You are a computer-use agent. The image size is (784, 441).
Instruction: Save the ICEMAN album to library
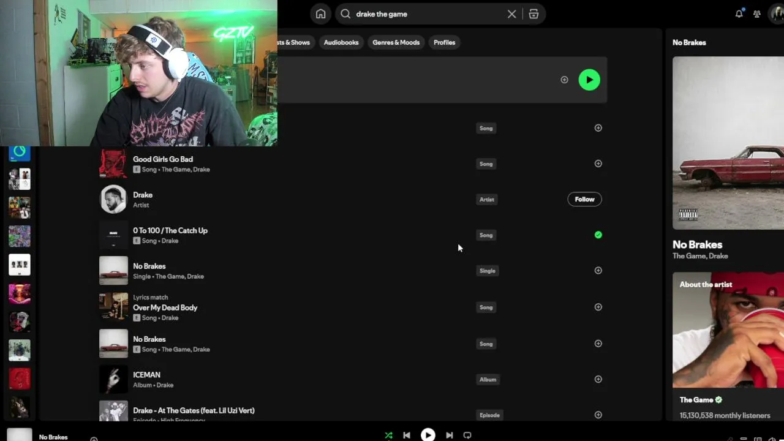pos(598,379)
